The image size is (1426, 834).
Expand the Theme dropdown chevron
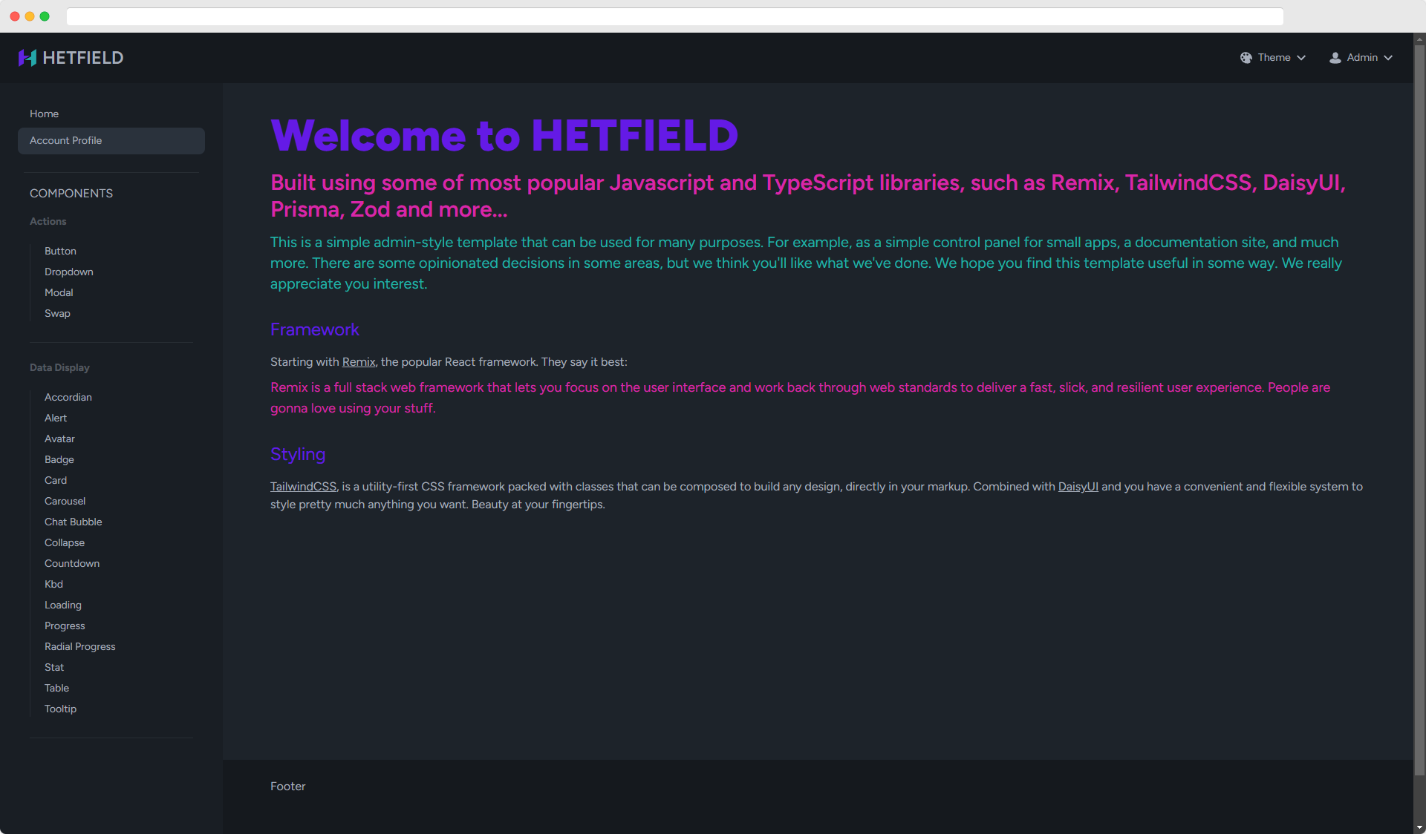coord(1301,58)
